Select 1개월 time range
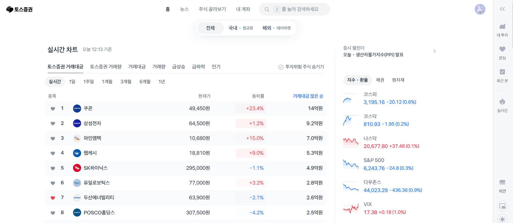 107,81
